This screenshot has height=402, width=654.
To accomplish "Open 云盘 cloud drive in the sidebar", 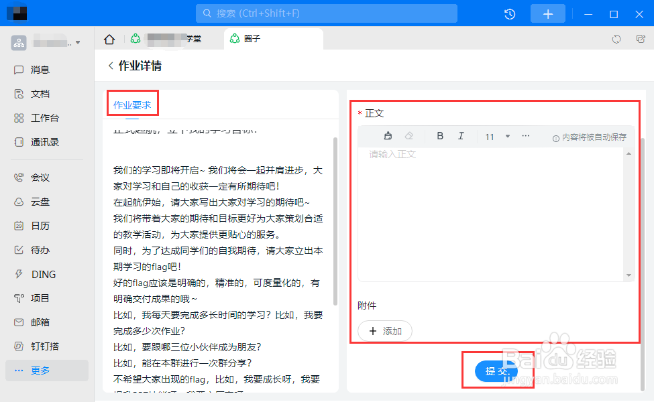I will tap(40, 201).
